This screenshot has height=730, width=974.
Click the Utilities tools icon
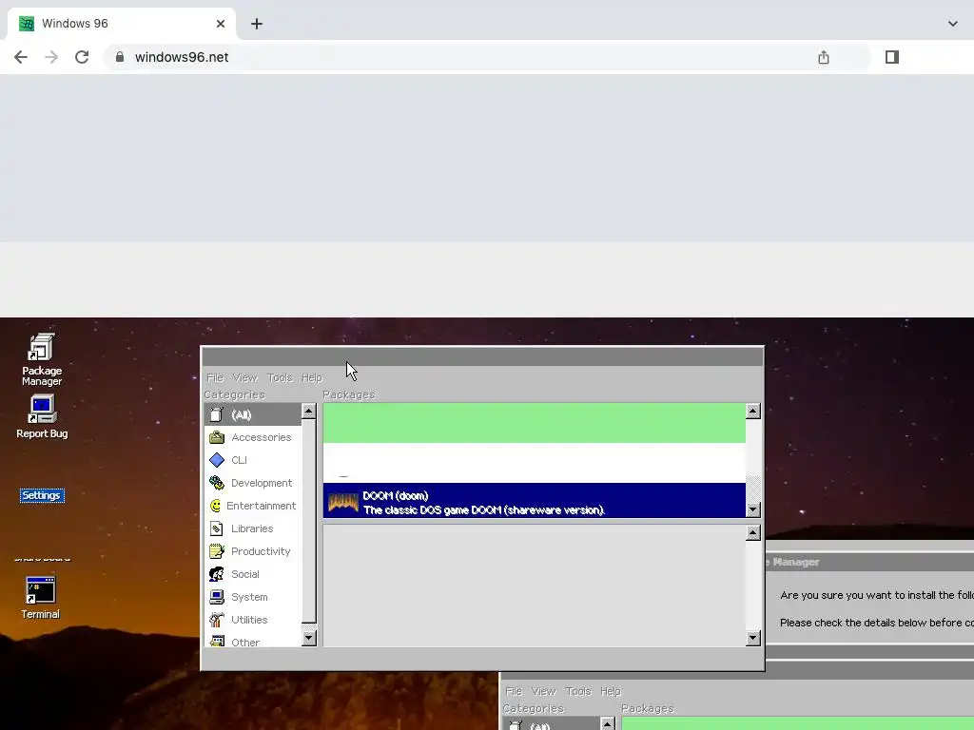(217, 620)
